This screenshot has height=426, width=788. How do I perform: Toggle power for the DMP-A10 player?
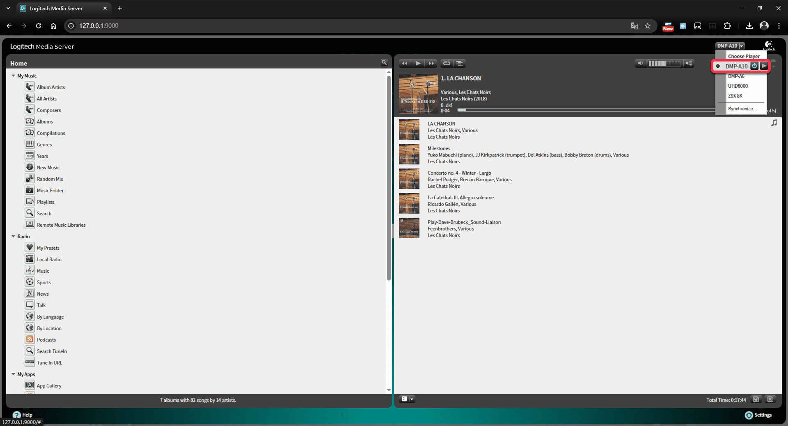coord(754,66)
